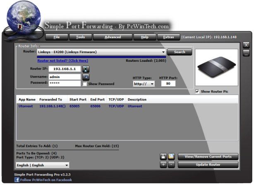Screen dimensions: 254x185
Task: Enable the Show Password checkbox
Action: click(85, 84)
